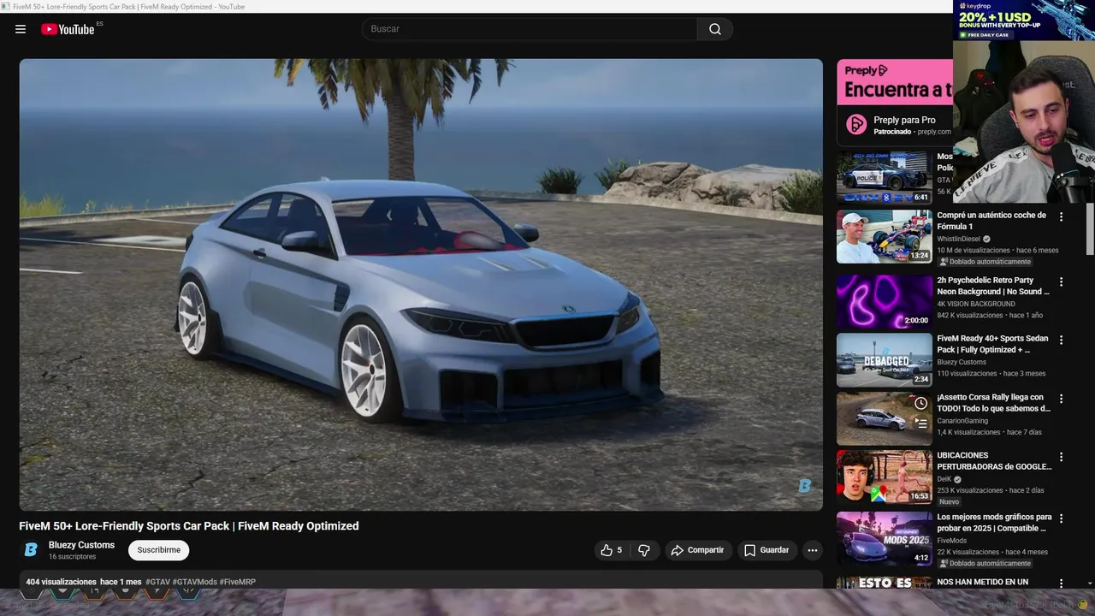Click the Preply para Pro advertiser icon
This screenshot has height=616, width=1095.
856,125
